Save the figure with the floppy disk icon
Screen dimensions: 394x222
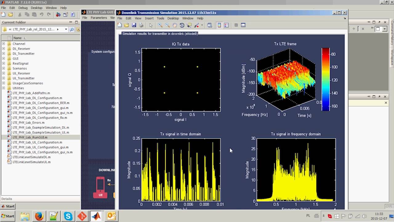[134, 25]
